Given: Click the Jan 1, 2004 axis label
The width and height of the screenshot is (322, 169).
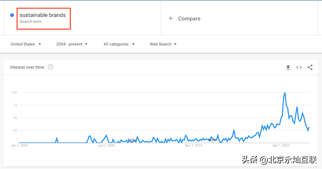Looking at the screenshot, I should tap(19, 145).
